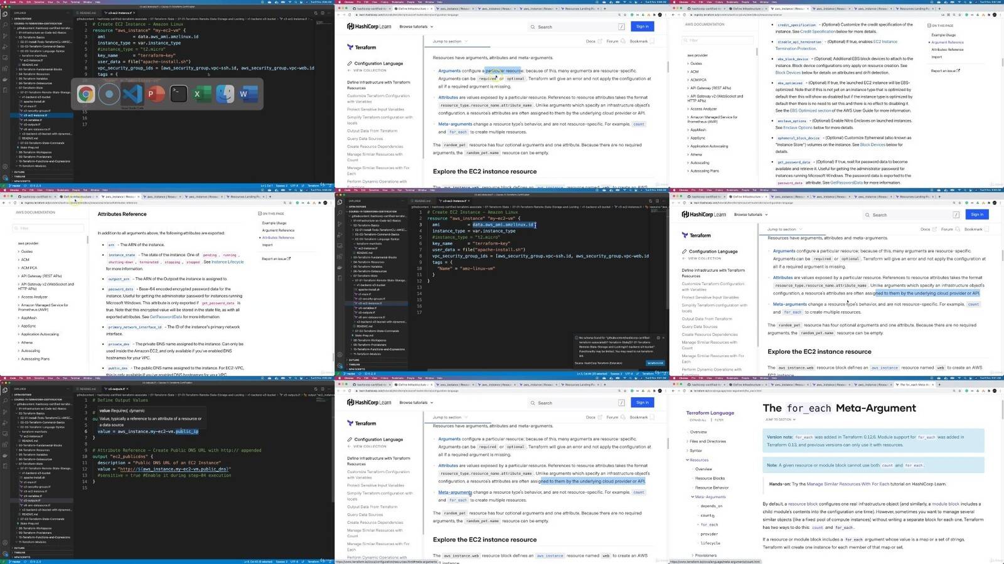Viewport: 1004px width, 564px height.
Task: Click the 'outpost_arn' attribute name
Action: coord(119,279)
